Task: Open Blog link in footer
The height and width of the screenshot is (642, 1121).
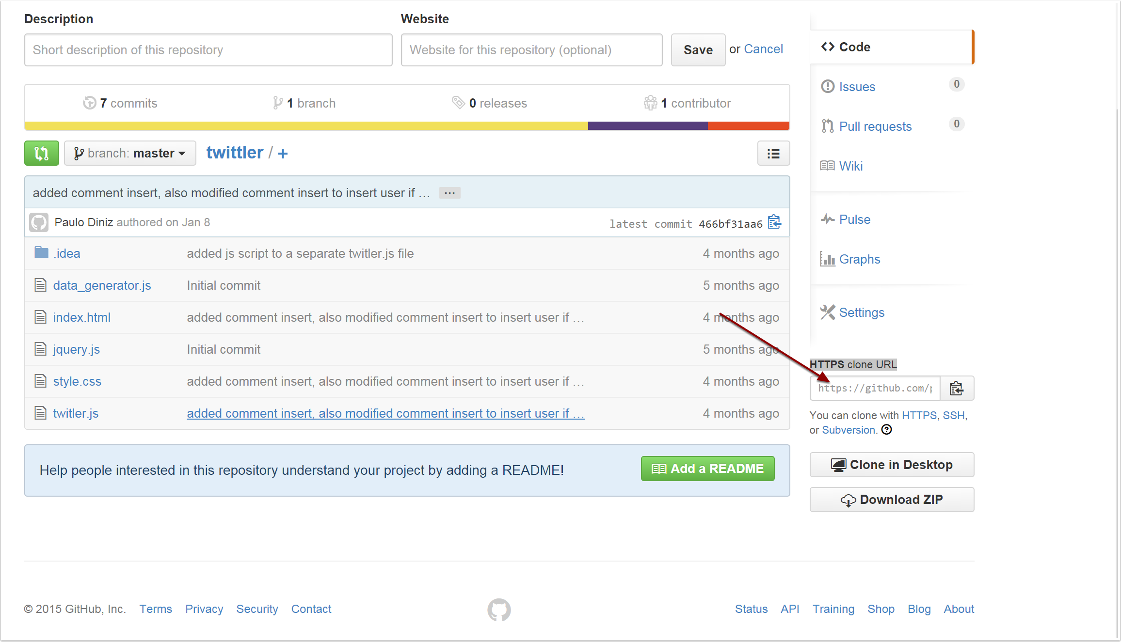Action: [x=919, y=609]
